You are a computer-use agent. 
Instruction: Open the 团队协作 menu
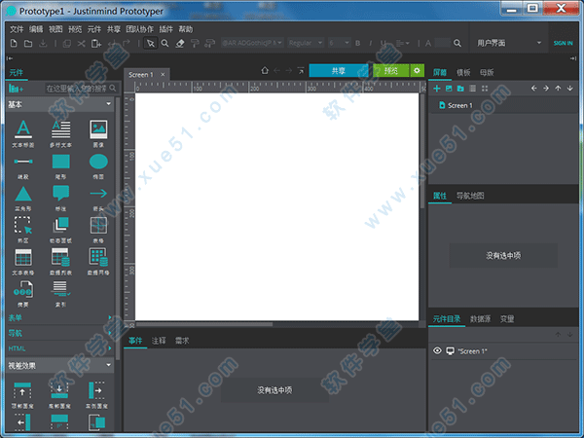click(x=139, y=29)
